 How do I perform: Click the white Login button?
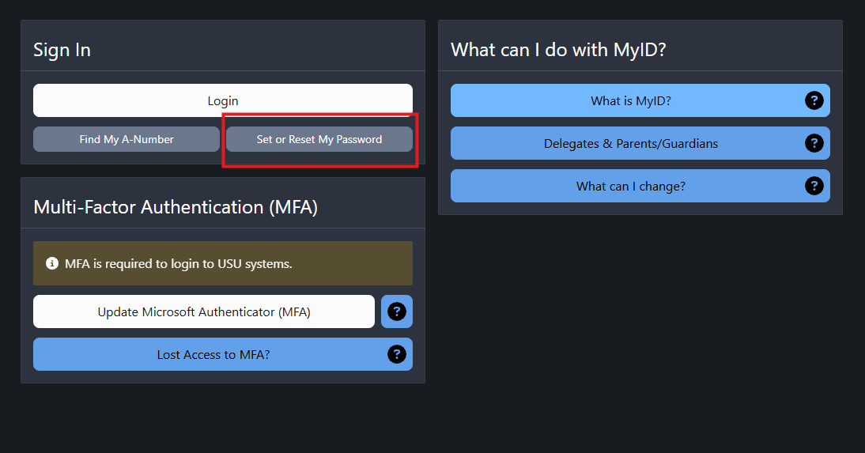[x=223, y=100]
